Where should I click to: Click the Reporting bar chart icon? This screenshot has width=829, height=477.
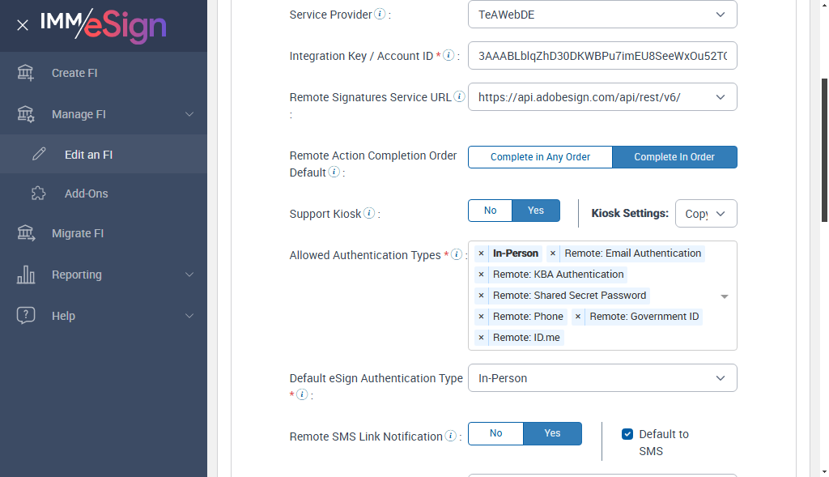[26, 275]
